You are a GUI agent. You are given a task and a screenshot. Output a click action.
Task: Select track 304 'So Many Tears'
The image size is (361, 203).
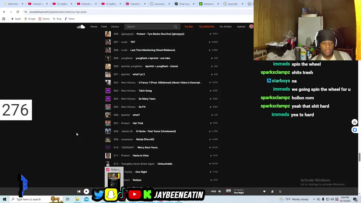click(147, 99)
